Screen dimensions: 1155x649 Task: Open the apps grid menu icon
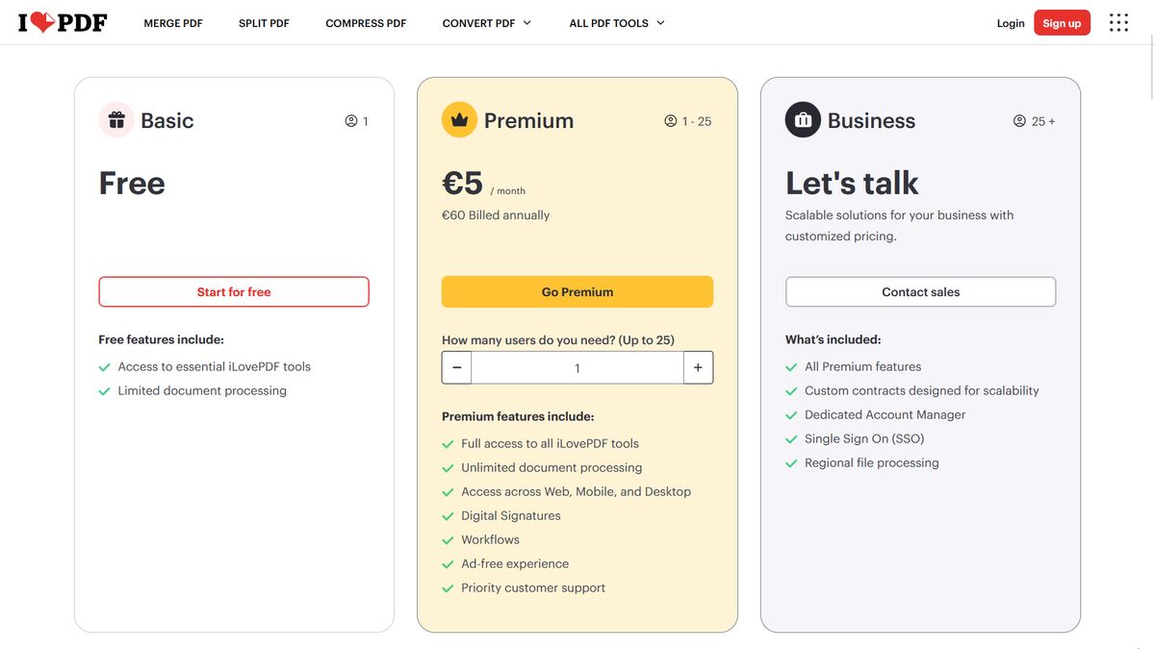[1118, 23]
